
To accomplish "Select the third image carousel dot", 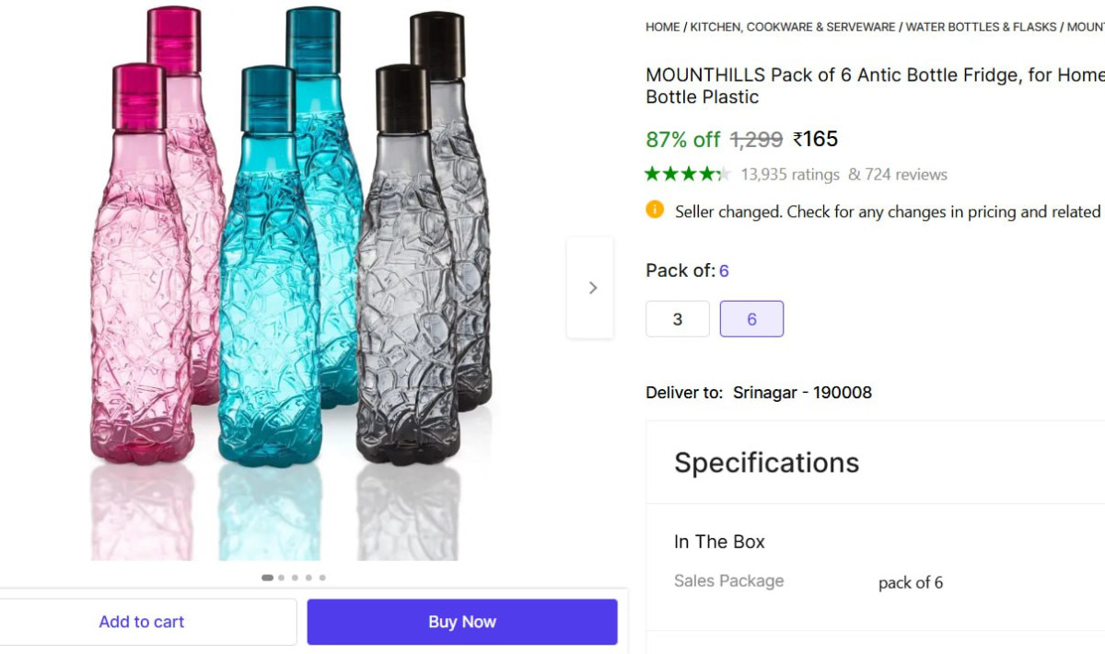I will coord(295,578).
